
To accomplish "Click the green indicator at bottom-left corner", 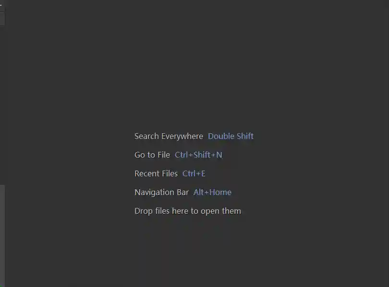I will click(x=1, y=286).
